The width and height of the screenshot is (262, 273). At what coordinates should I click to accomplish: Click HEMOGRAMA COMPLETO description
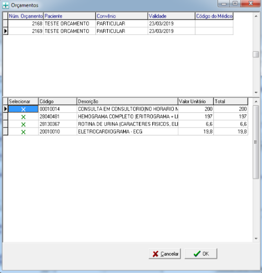pyautogui.click(x=128, y=116)
